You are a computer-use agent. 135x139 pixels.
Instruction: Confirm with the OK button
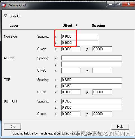pyautogui.click(x=12, y=127)
